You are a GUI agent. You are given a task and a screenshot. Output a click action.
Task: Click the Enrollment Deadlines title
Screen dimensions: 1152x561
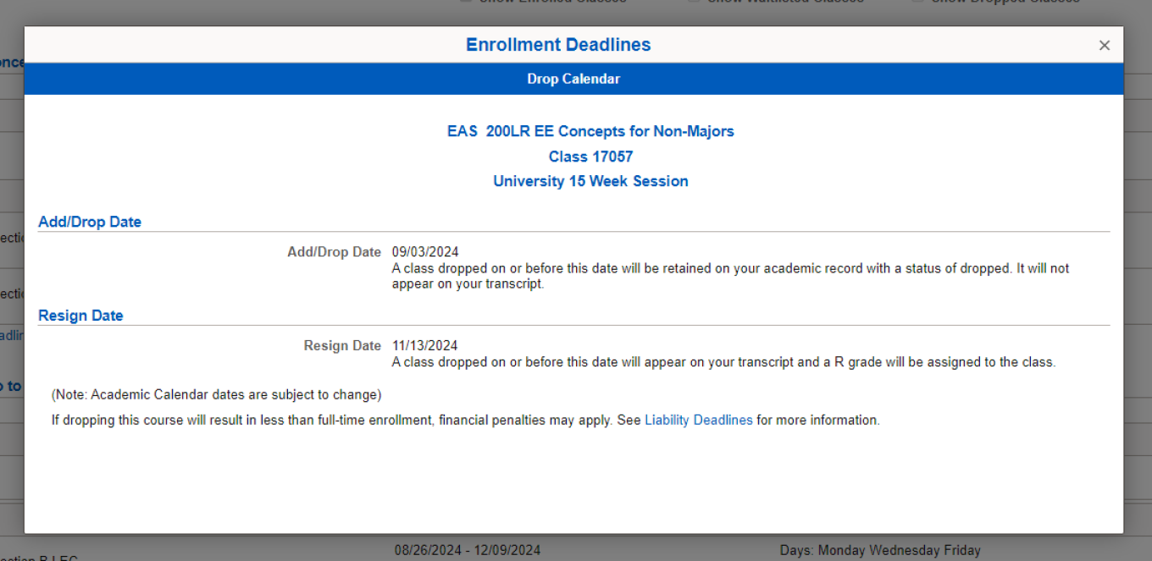click(557, 45)
